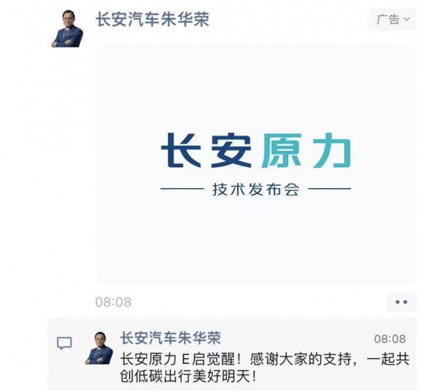This screenshot has width=423, height=391.
Task: Tap the speech bubble comment icon
Action: pos(64,344)
